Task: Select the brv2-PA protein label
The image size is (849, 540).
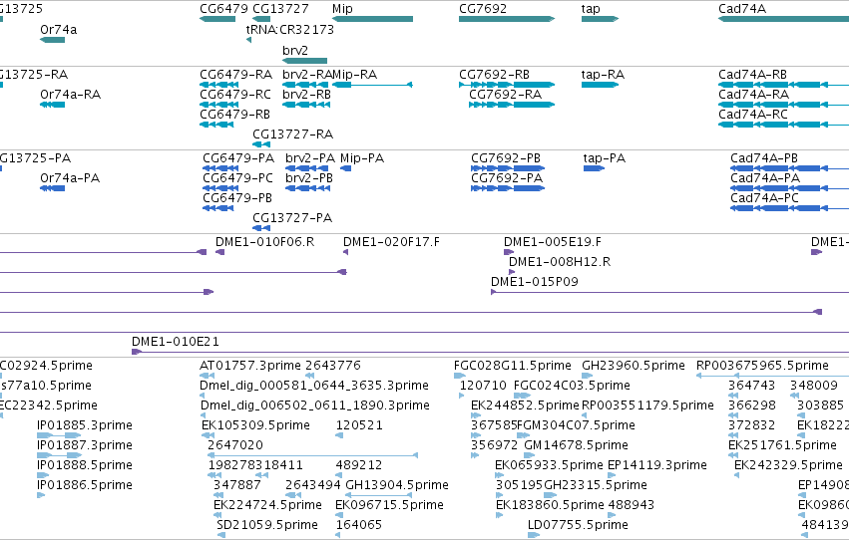Action: tap(310, 157)
